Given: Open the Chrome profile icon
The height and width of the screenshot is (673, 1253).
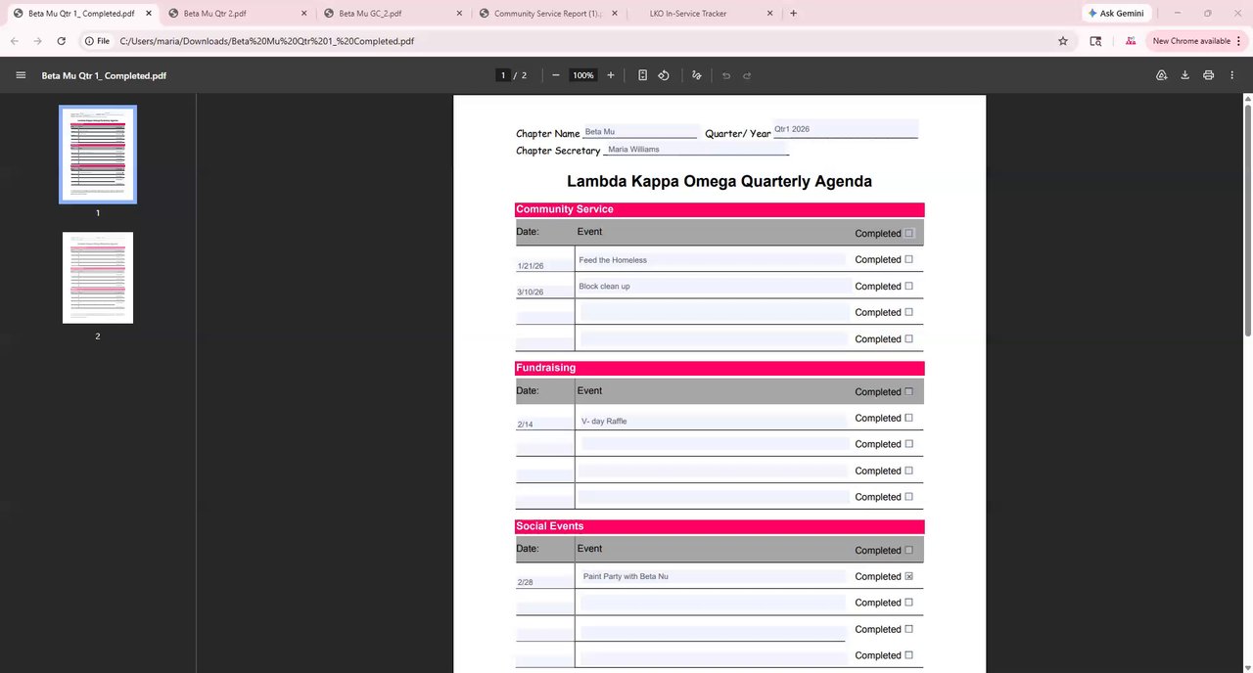Looking at the screenshot, I should pos(1131,41).
